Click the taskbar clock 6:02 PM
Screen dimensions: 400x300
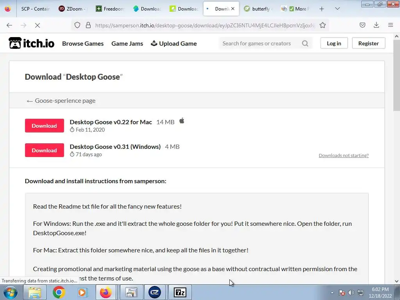coord(380,289)
